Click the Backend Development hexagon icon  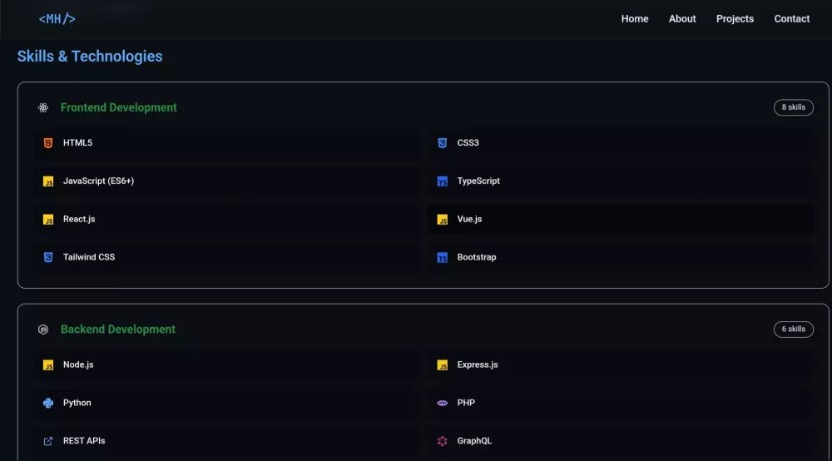[43, 330]
